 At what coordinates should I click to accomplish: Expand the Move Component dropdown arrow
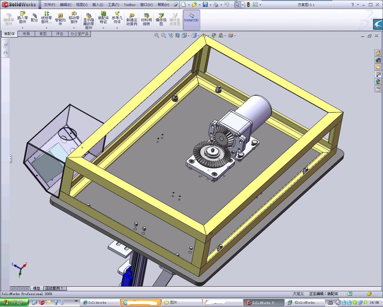[74, 28]
